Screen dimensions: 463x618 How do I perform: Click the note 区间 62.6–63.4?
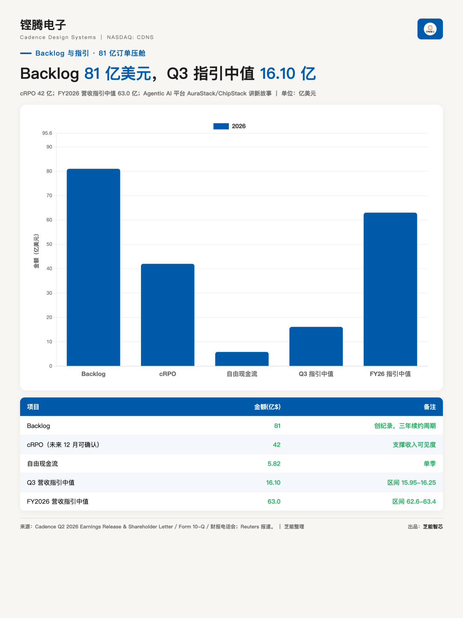(414, 501)
